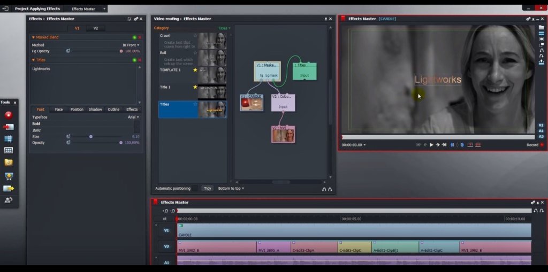Click the red delete segment icon in viewer
This screenshot has height=272, width=548.
click(478, 145)
